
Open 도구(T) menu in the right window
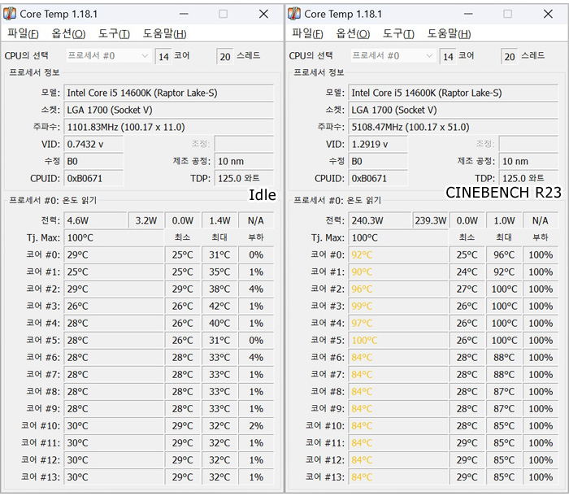coord(398,34)
